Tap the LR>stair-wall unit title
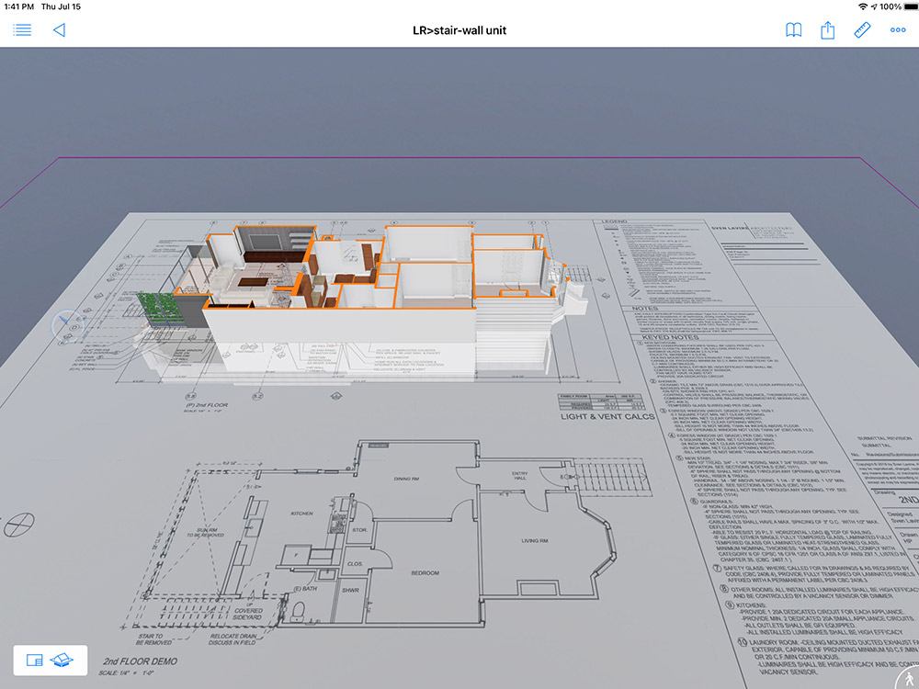919x689 pixels. click(x=459, y=30)
